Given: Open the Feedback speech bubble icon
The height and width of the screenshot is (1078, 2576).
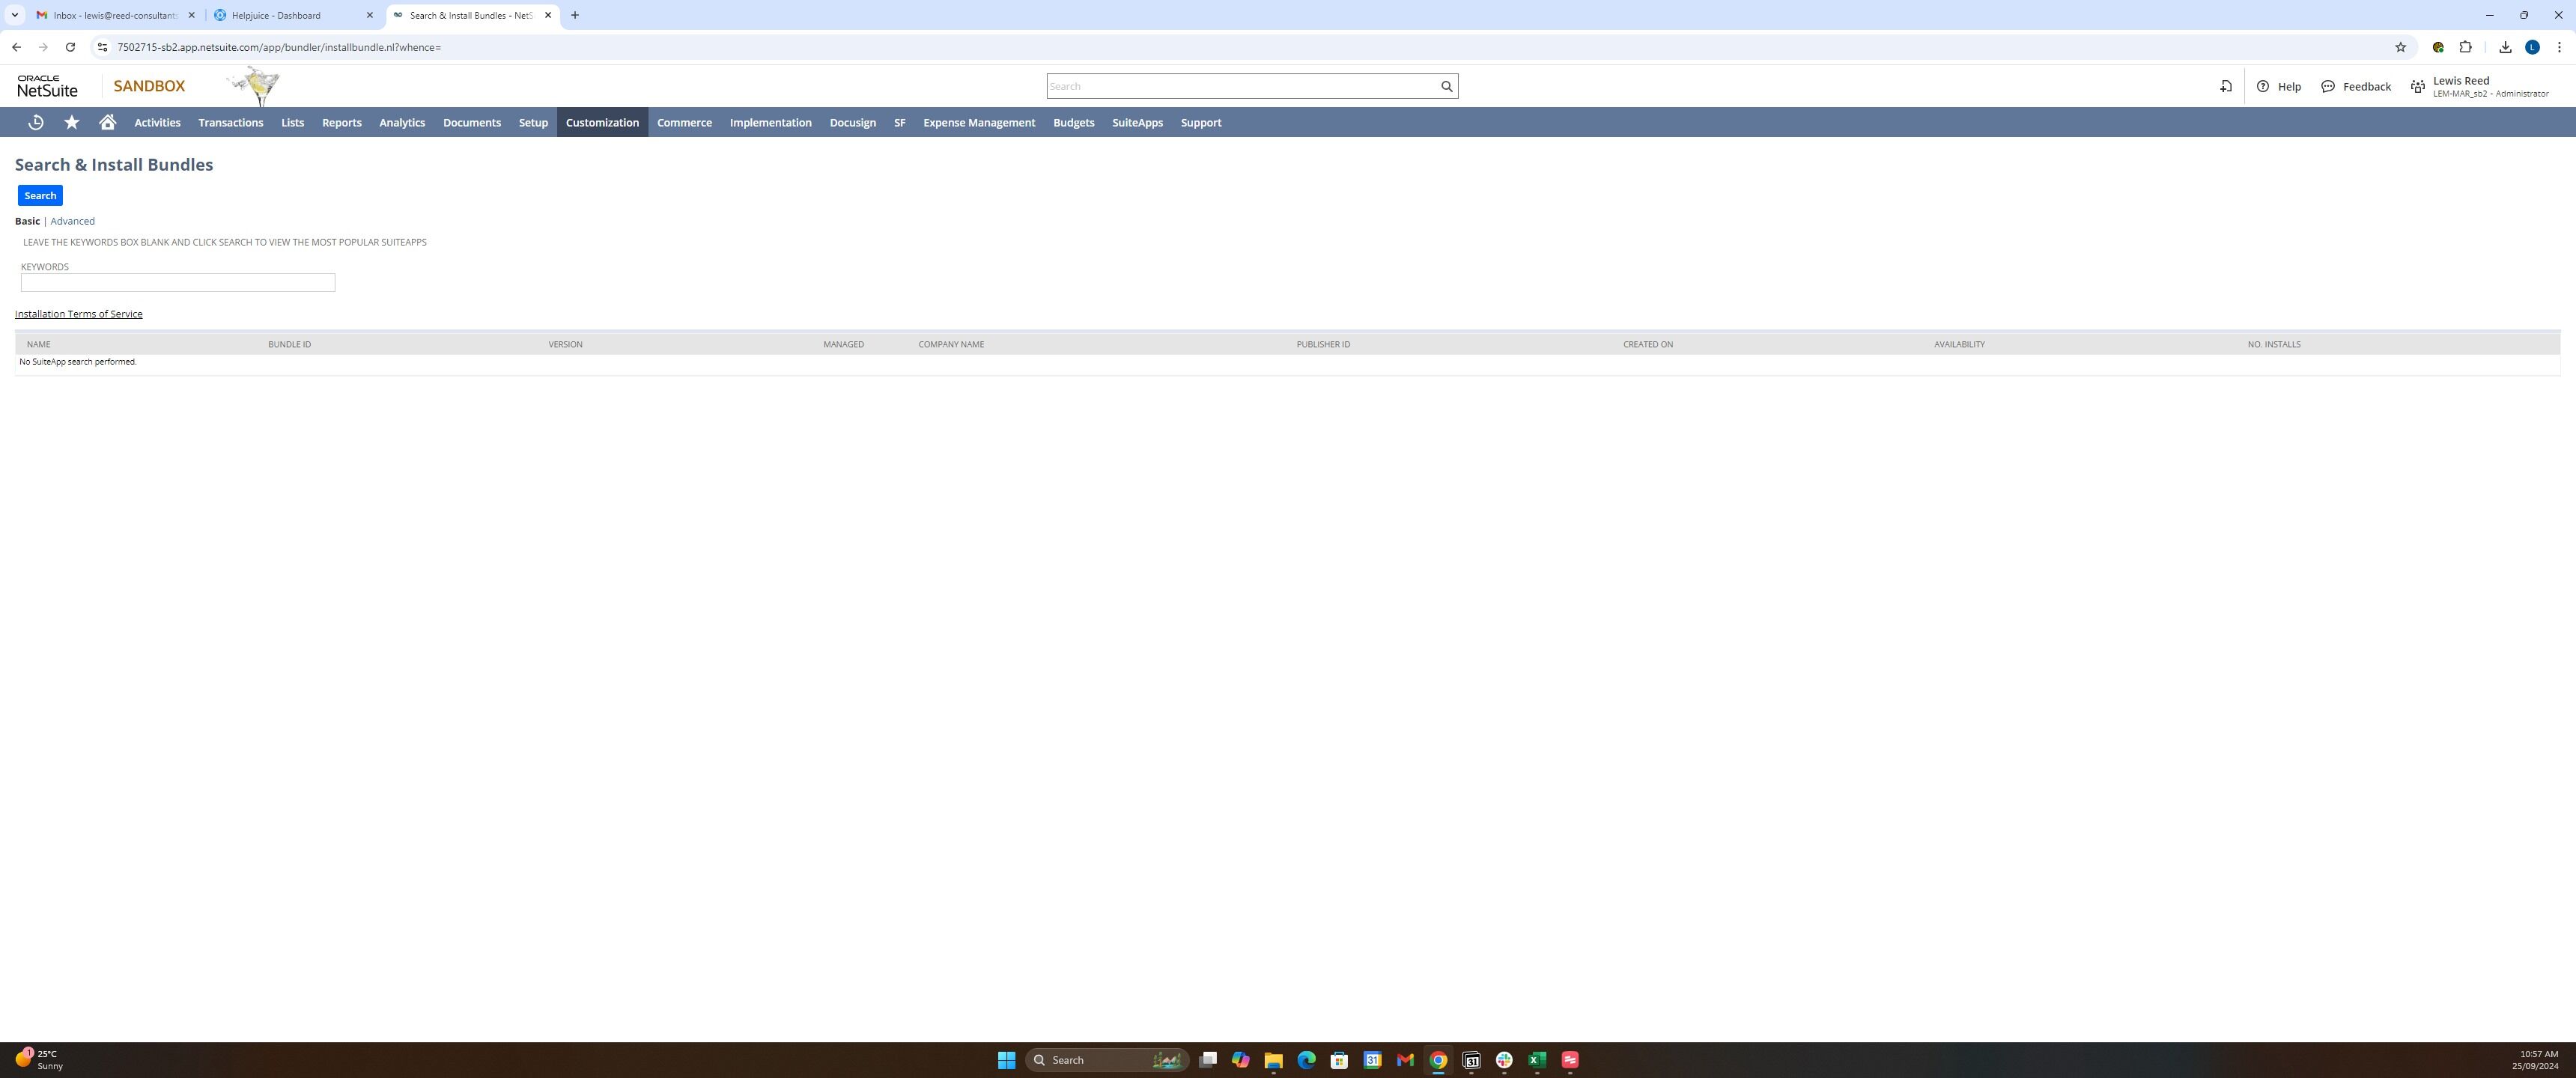Looking at the screenshot, I should [x=2328, y=86].
